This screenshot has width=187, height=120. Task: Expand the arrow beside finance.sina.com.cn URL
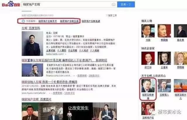click(x=74, y=76)
